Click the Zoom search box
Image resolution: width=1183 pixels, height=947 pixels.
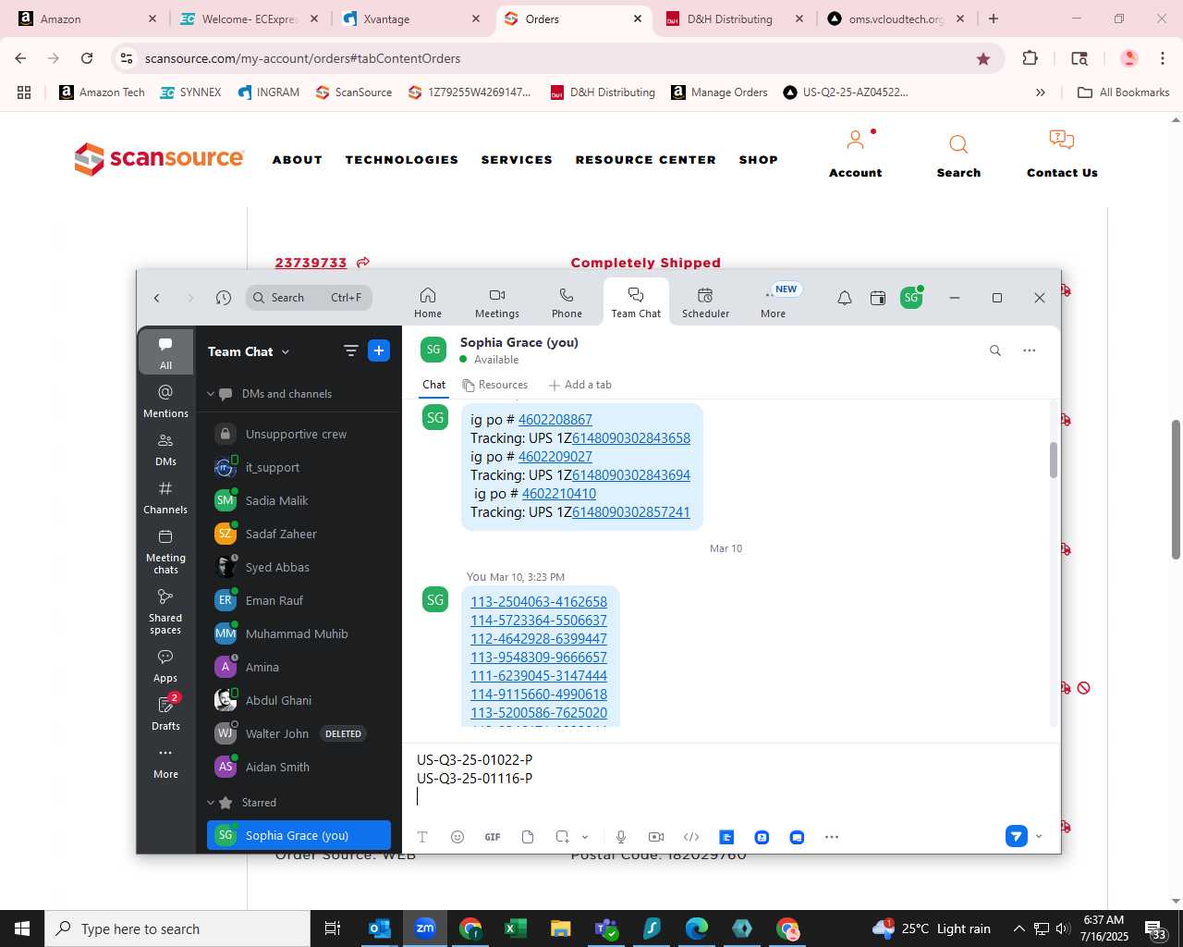pos(309,298)
